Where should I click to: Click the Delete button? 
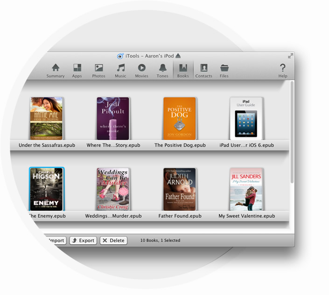click(x=113, y=241)
